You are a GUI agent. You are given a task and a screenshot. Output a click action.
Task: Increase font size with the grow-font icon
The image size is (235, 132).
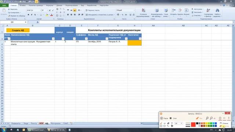(50, 10)
